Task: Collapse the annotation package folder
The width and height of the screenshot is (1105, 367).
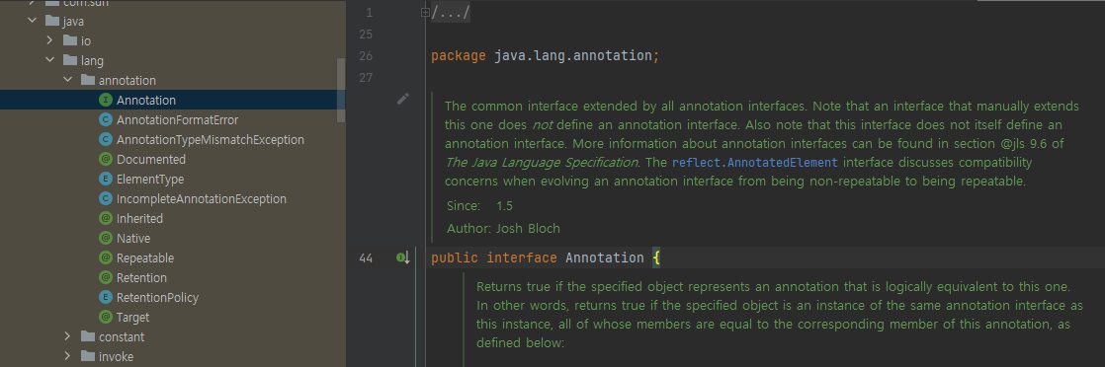Action: pyautogui.click(x=68, y=80)
